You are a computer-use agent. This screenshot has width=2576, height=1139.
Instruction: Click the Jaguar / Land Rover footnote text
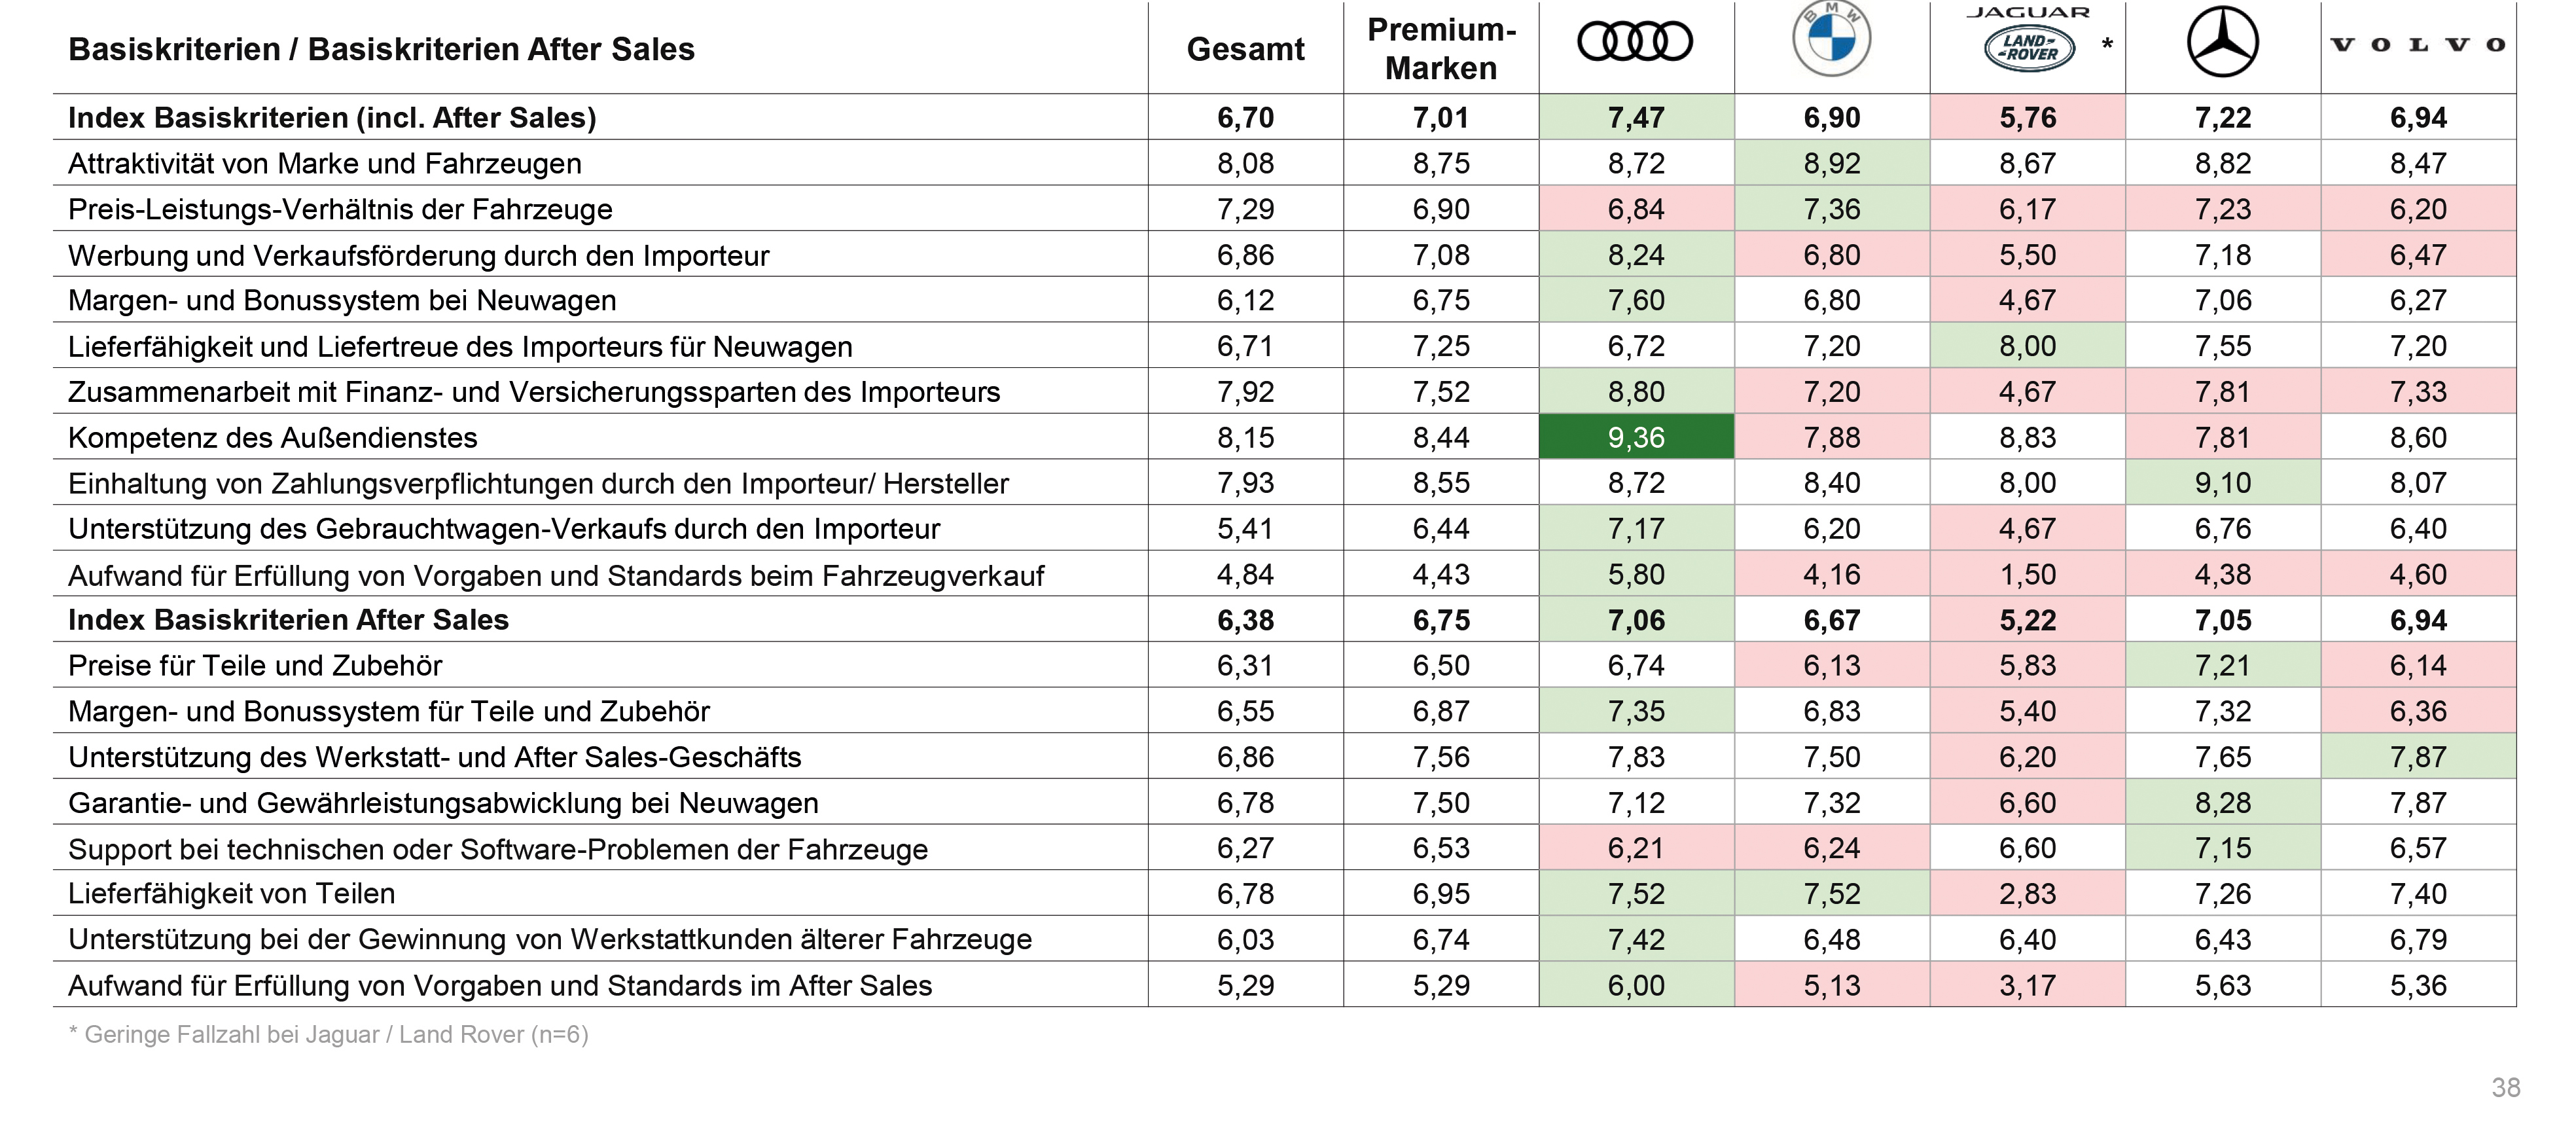(328, 1034)
